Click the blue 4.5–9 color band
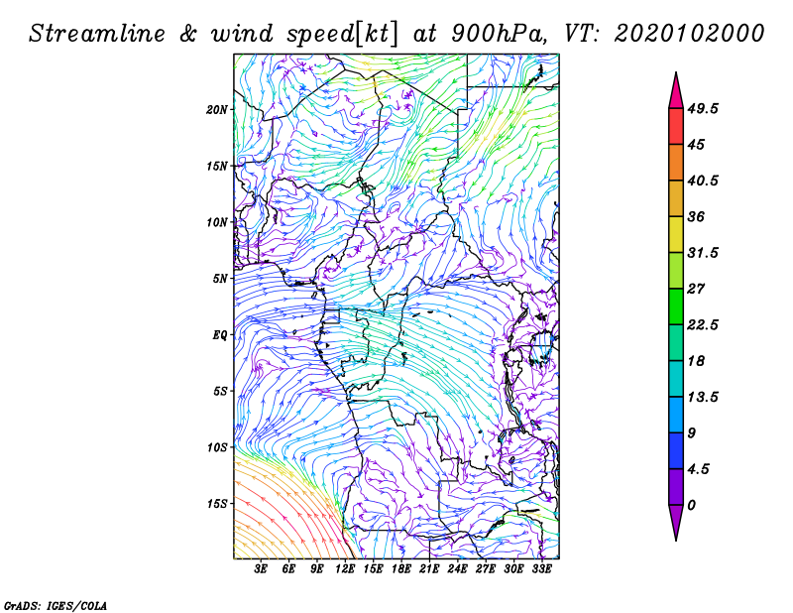This screenshot has height=613, width=793. pos(676,450)
